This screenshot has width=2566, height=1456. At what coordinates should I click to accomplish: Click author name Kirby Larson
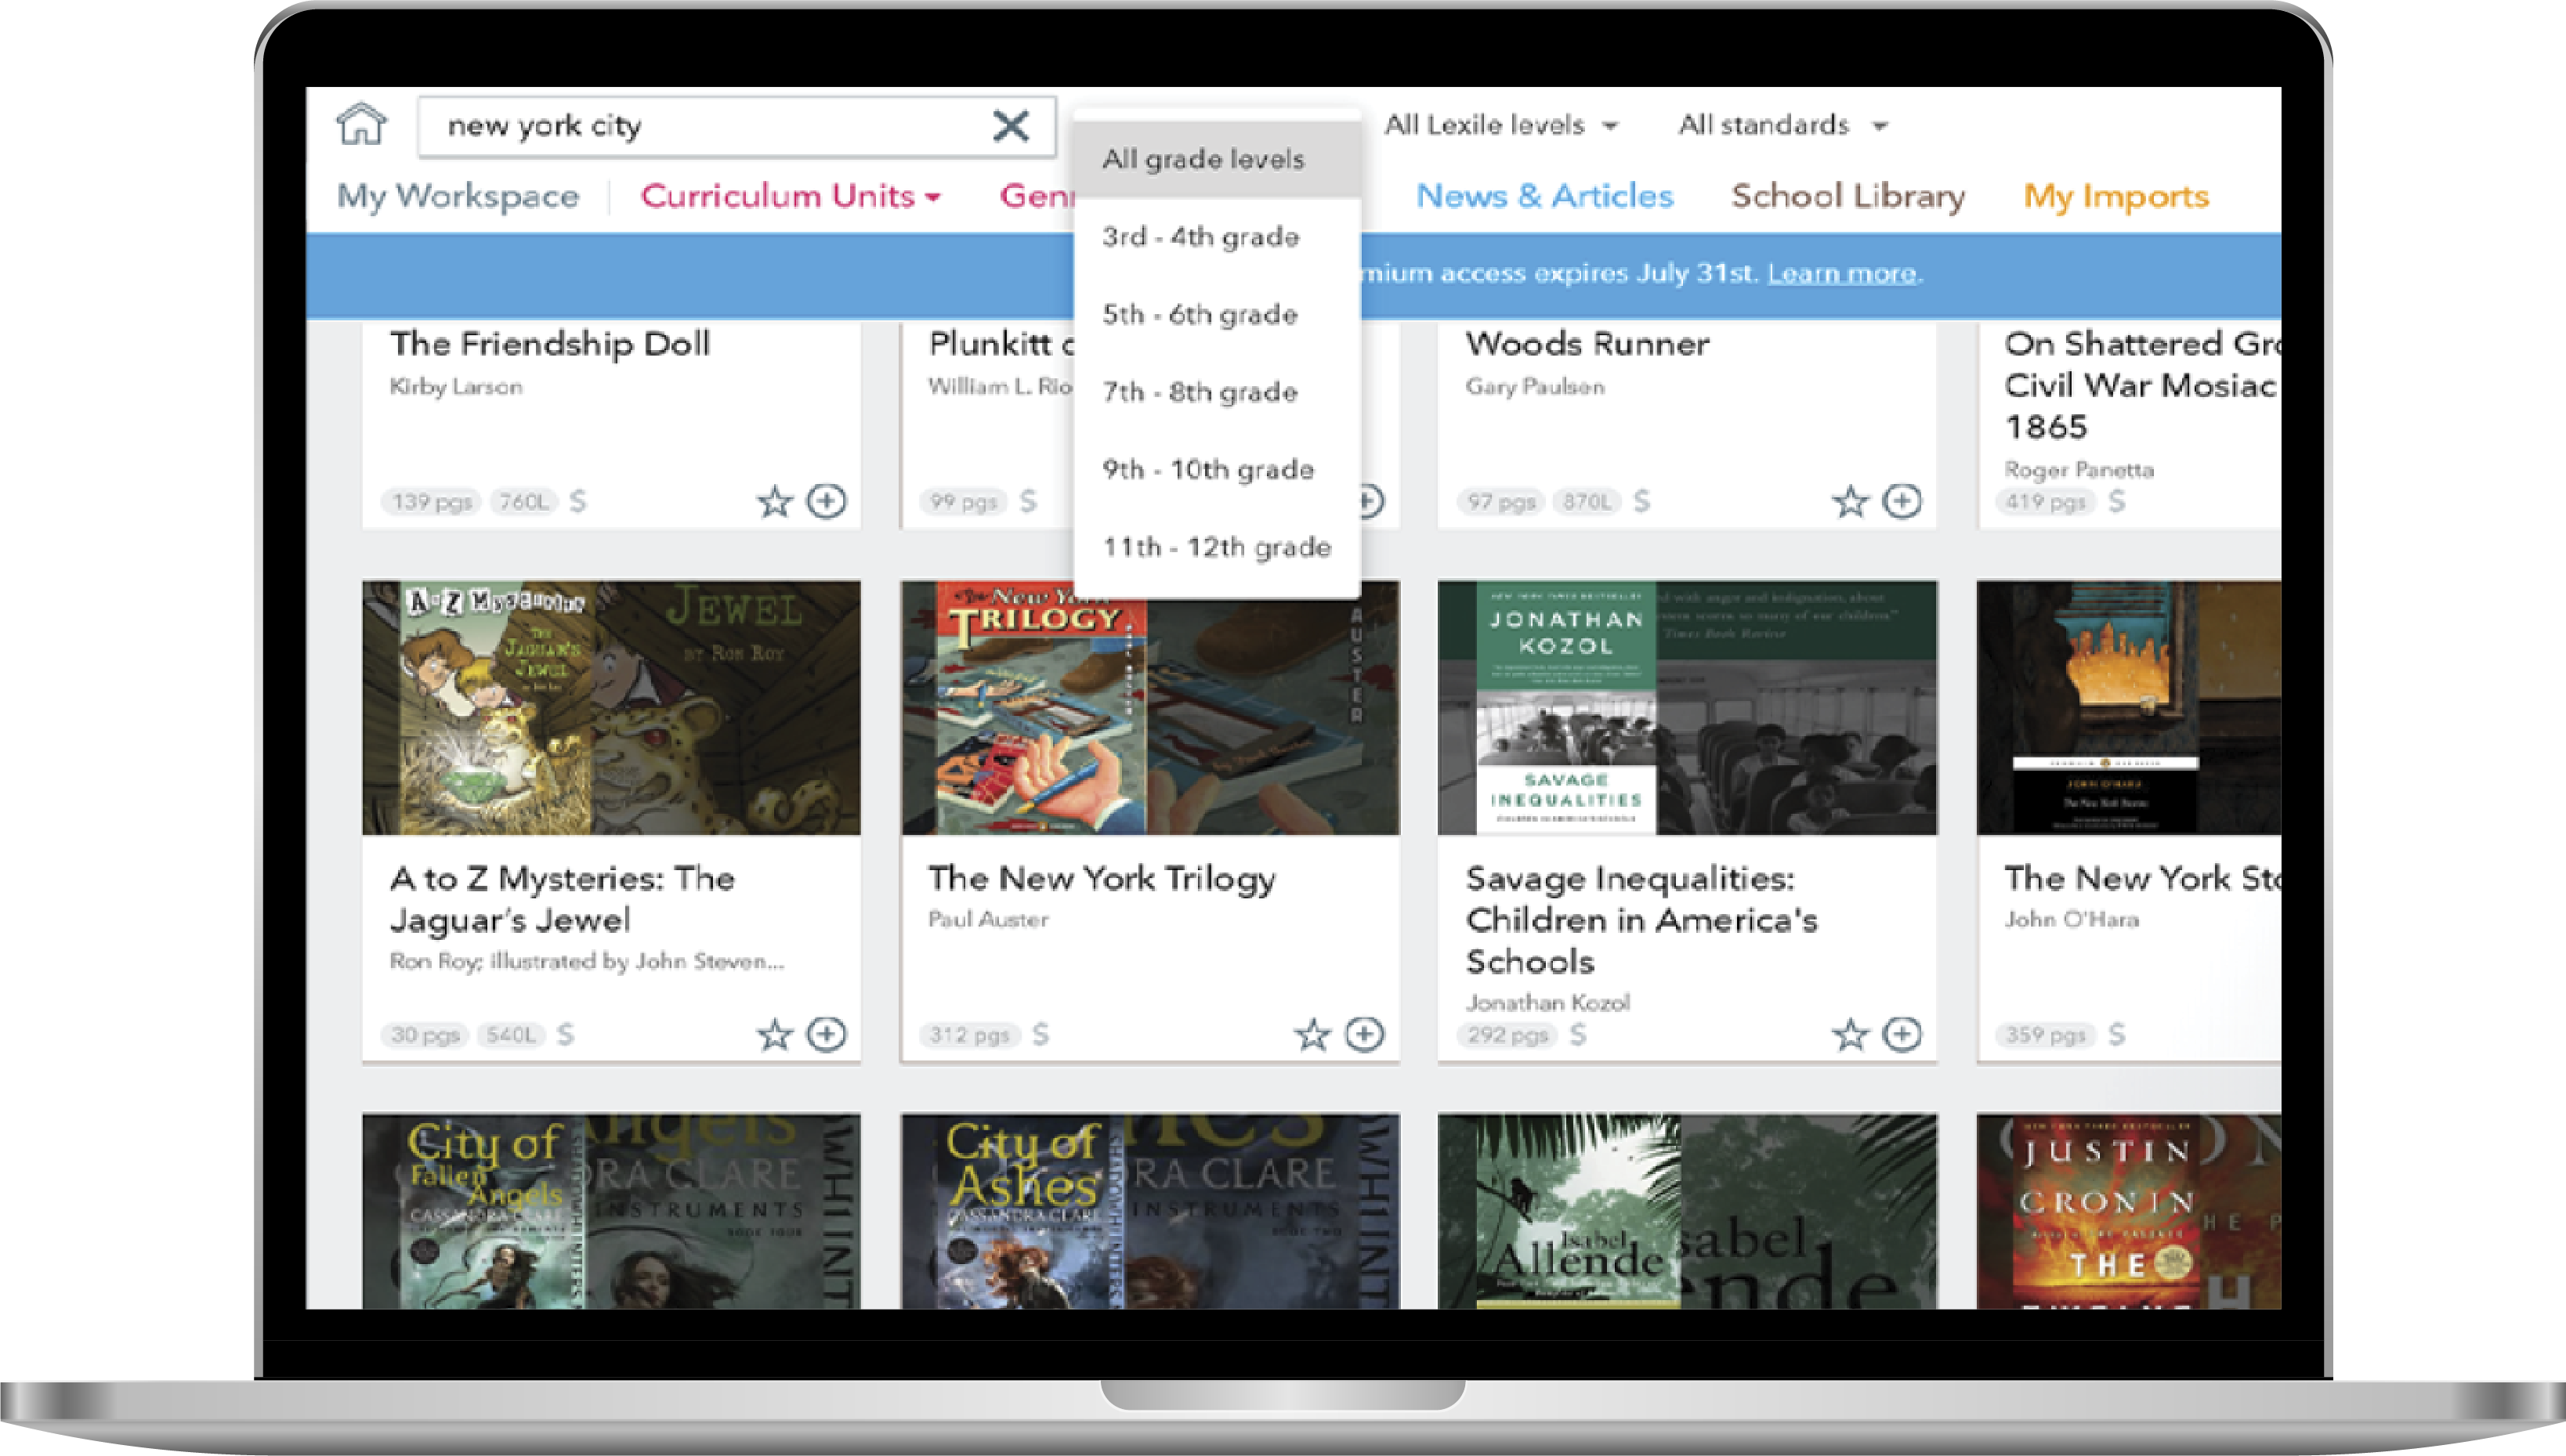(456, 386)
